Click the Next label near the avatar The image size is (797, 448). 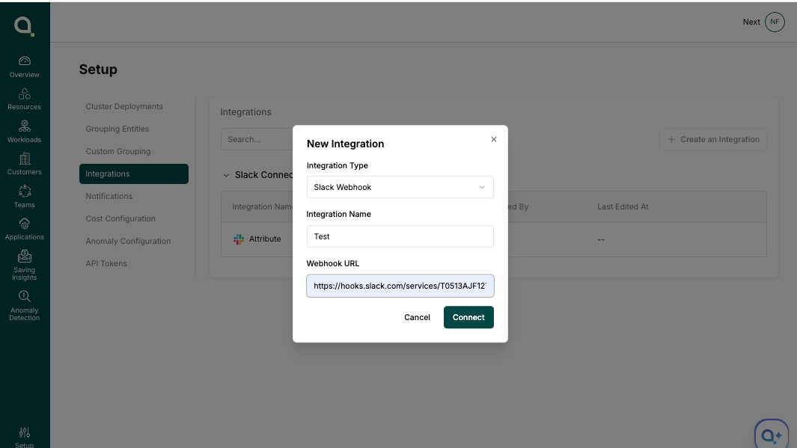point(751,22)
